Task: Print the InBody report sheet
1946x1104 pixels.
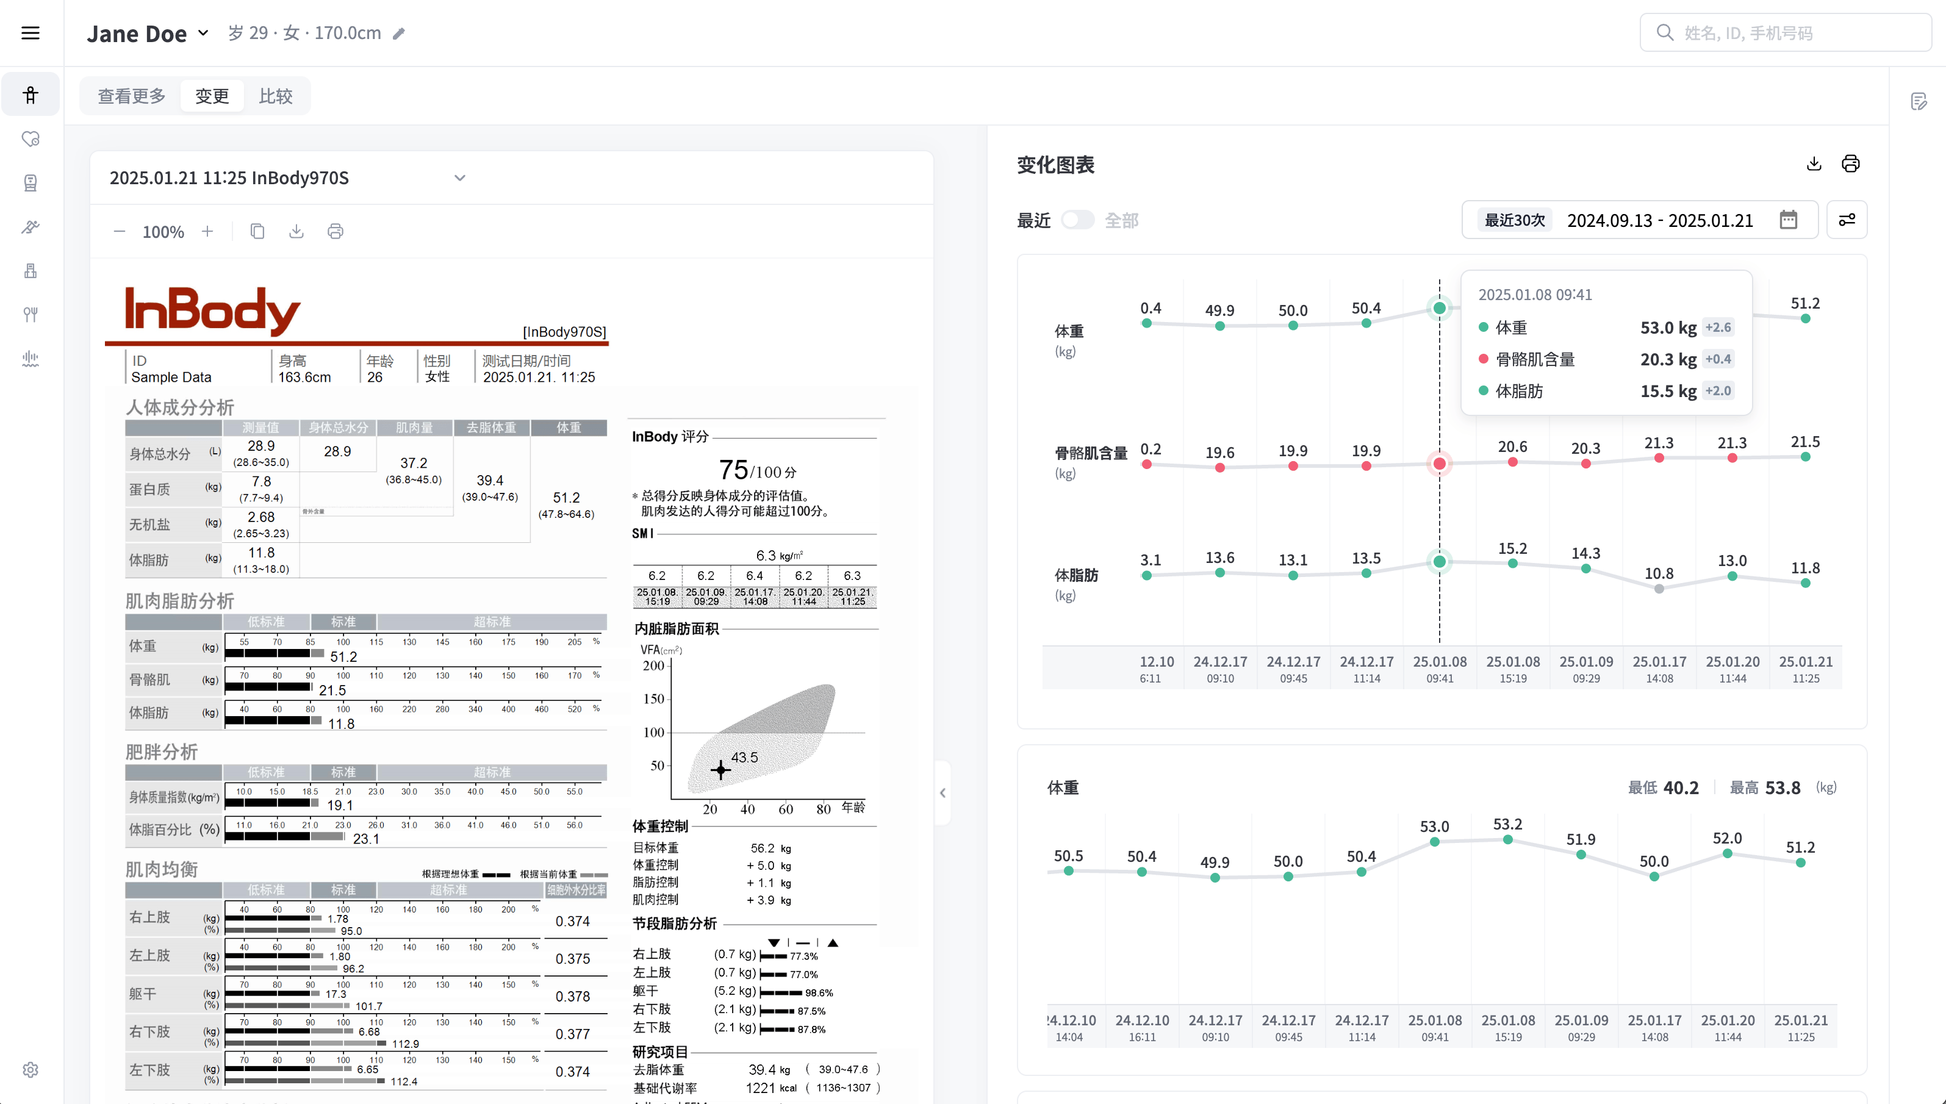Action: click(335, 231)
